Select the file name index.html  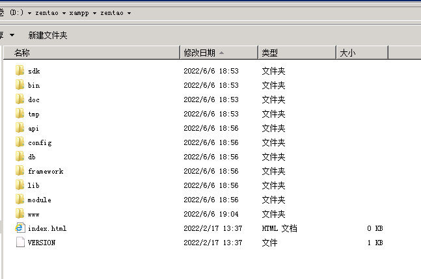click(48, 228)
